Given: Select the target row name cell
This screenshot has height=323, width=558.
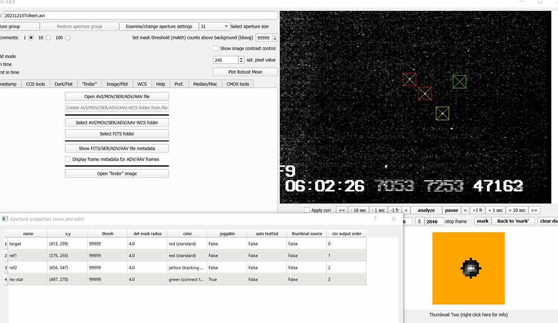Looking at the screenshot, I should coord(28,244).
